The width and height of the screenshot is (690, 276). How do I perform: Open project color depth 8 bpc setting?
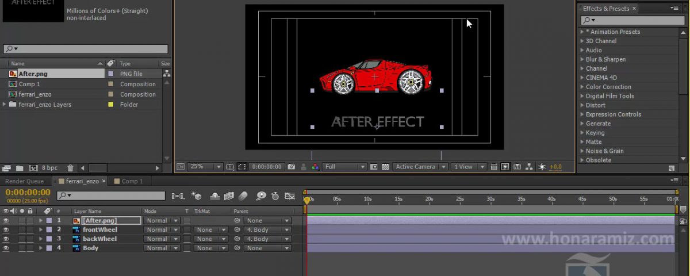49,168
